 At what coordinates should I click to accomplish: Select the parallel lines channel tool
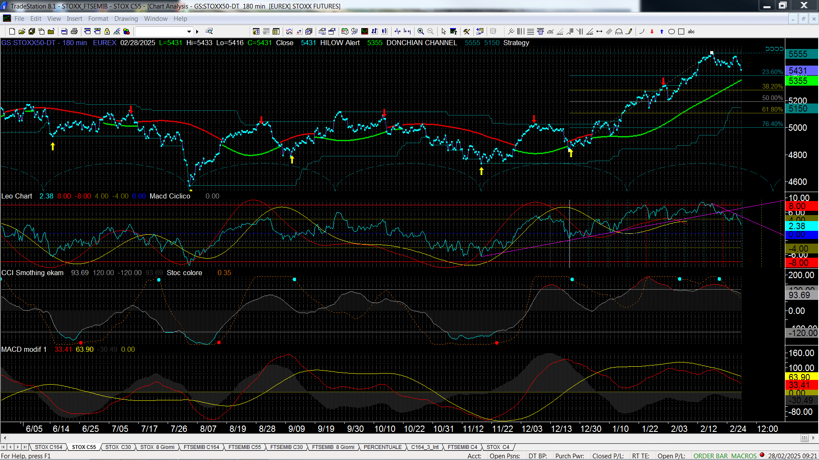609,32
